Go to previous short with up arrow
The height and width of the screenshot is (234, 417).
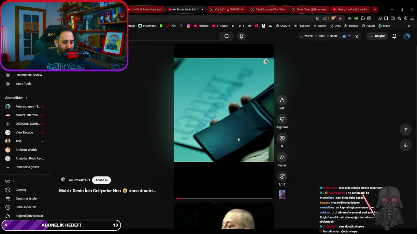406,129
